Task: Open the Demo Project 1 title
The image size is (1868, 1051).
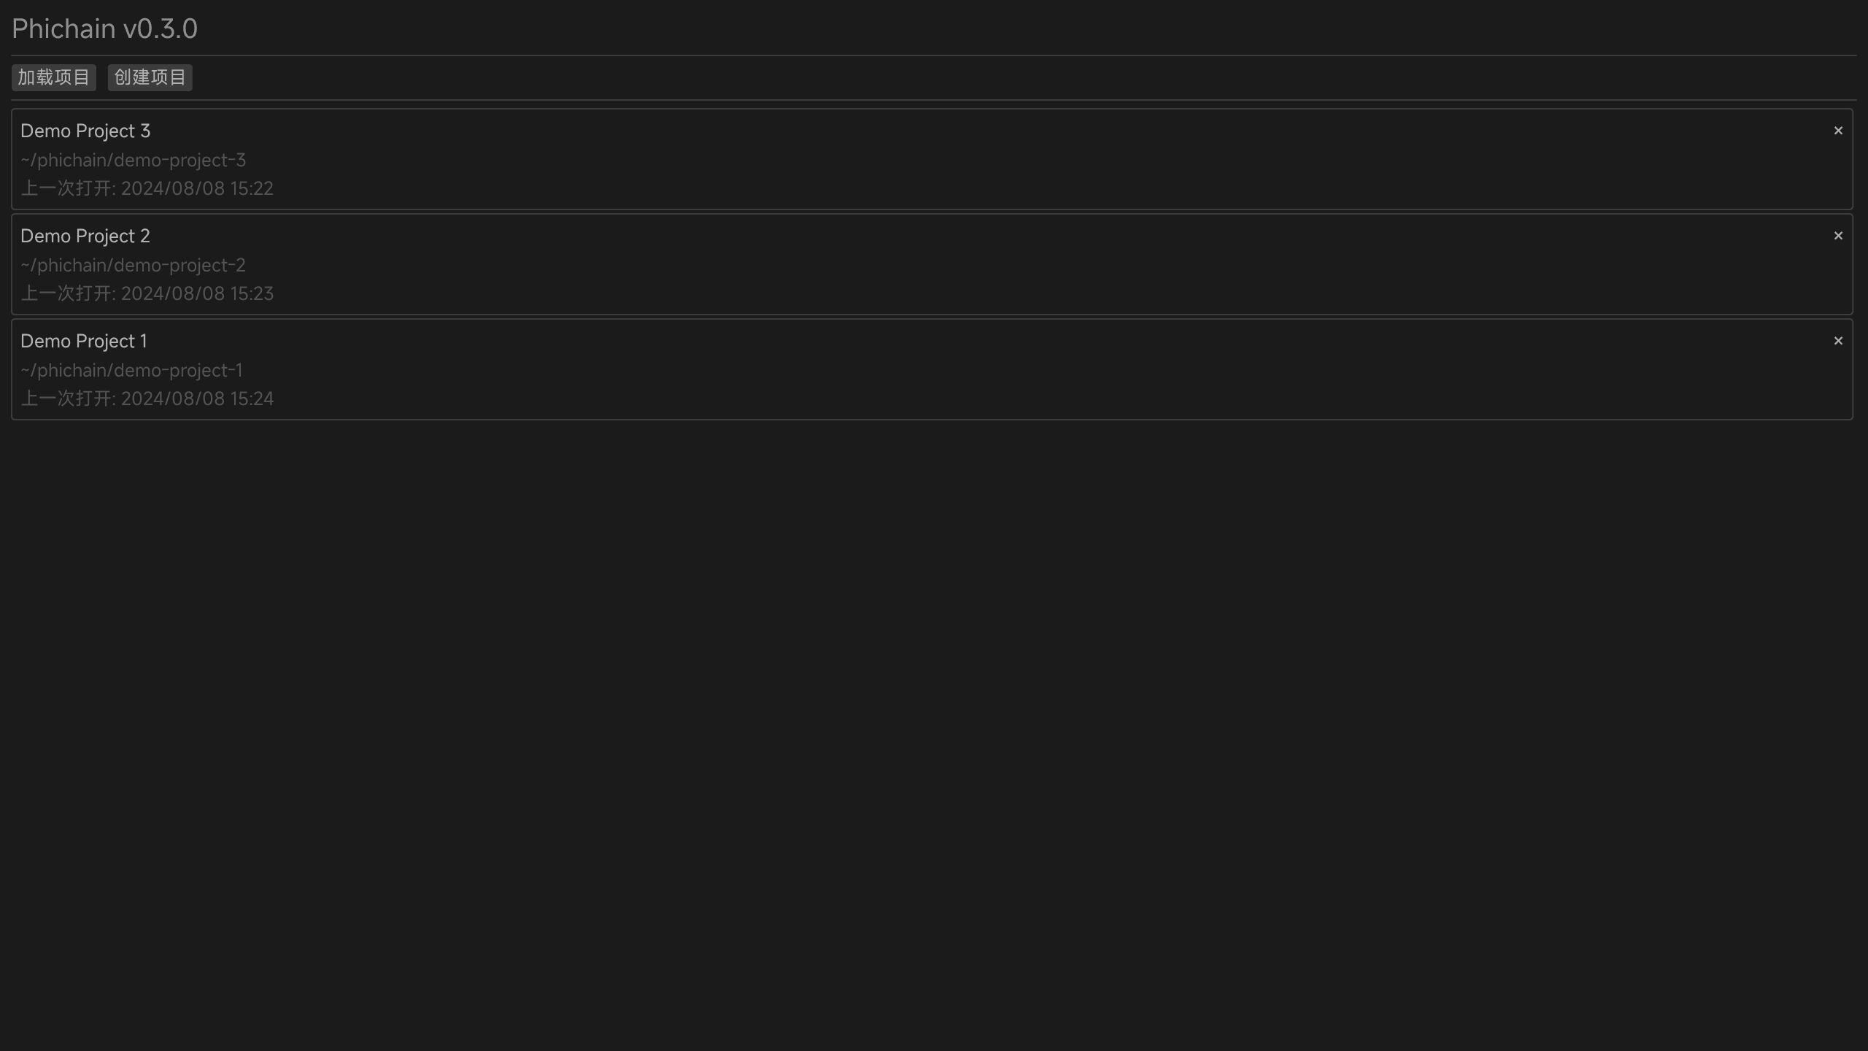Action: (84, 342)
